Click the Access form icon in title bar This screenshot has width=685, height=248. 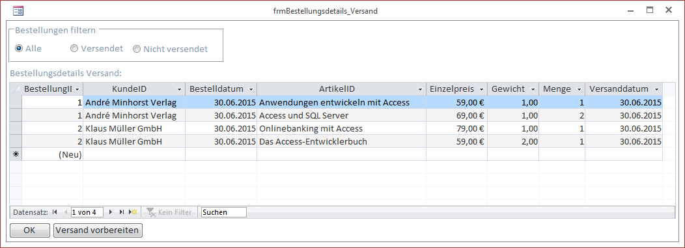coord(18,11)
